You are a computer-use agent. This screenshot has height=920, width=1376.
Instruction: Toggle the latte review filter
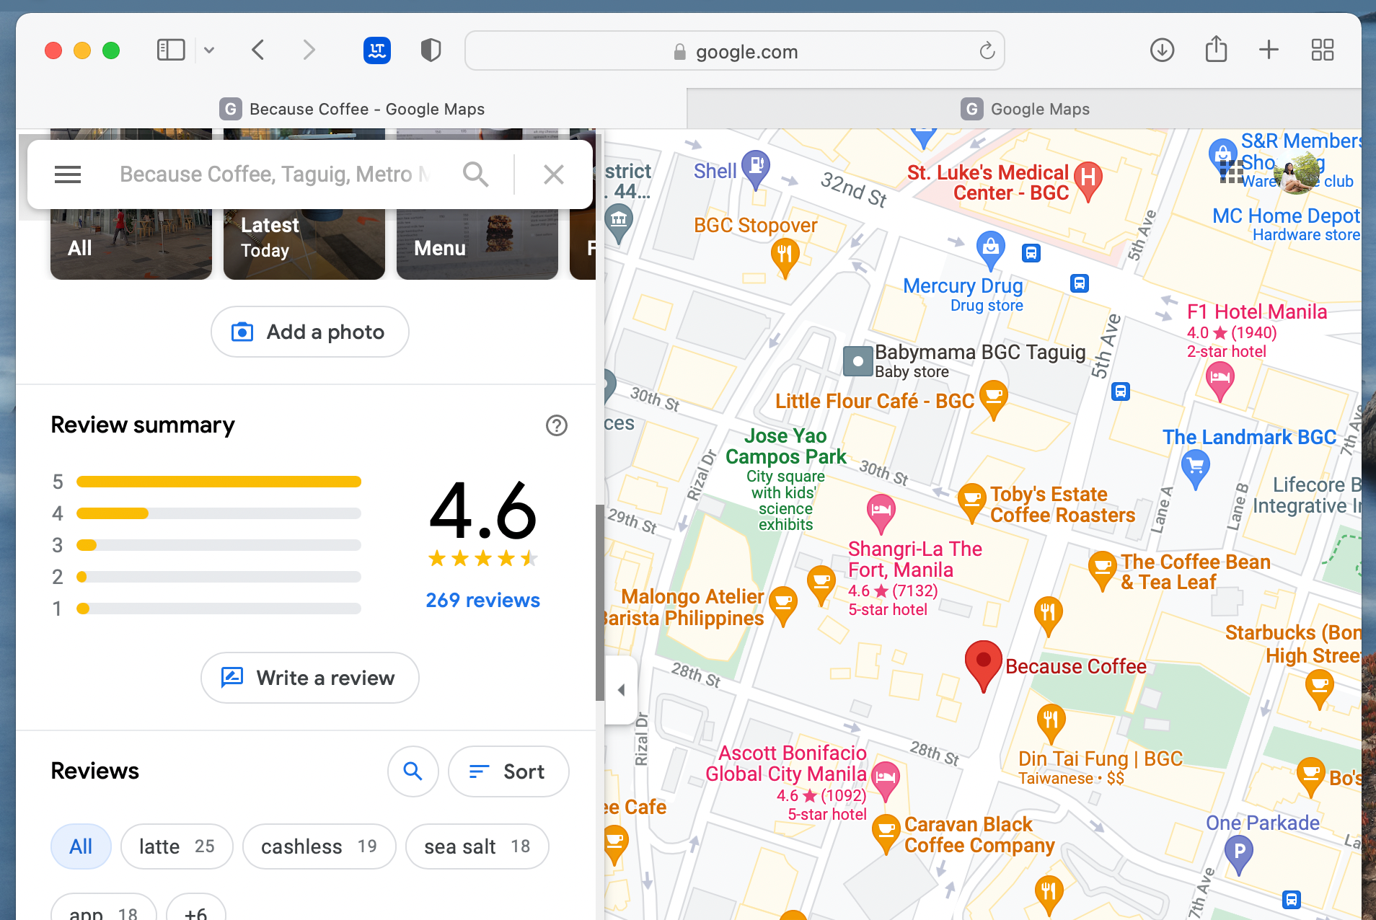point(177,846)
